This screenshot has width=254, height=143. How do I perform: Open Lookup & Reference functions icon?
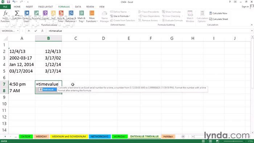(71, 13)
